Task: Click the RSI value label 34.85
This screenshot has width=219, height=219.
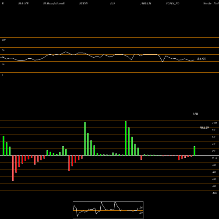Action: tap(201, 59)
